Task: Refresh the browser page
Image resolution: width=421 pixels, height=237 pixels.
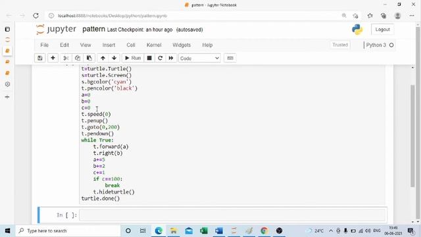Action: 36,16
